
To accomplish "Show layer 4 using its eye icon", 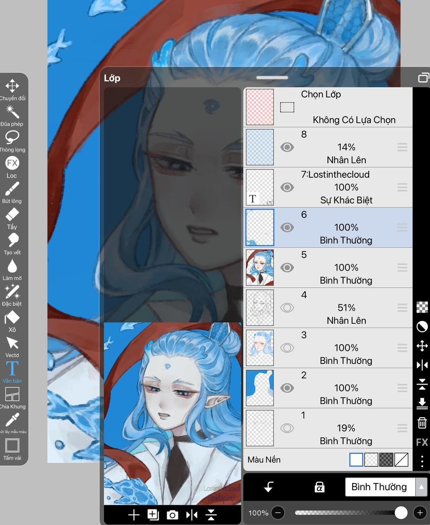I will click(287, 308).
